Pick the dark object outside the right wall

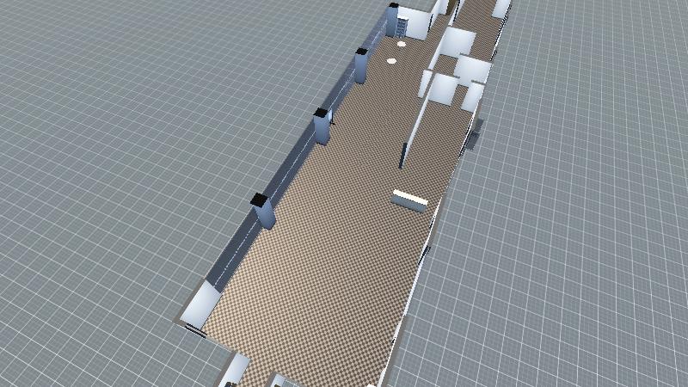pyautogui.click(x=476, y=134)
